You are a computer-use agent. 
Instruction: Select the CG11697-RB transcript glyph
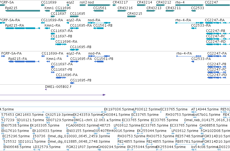pyautogui.click(x=53, y=39)
